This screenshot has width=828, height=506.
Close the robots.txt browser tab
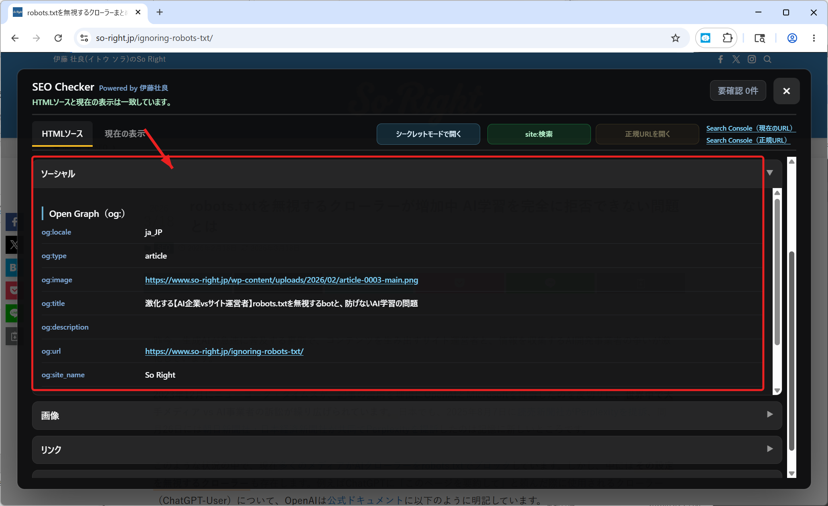pyautogui.click(x=138, y=12)
